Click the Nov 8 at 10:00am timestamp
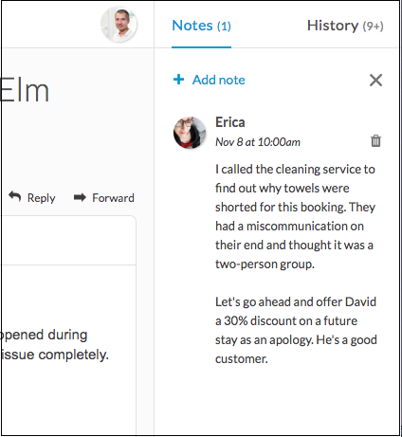Screen dimensions: 402x437 [258, 142]
